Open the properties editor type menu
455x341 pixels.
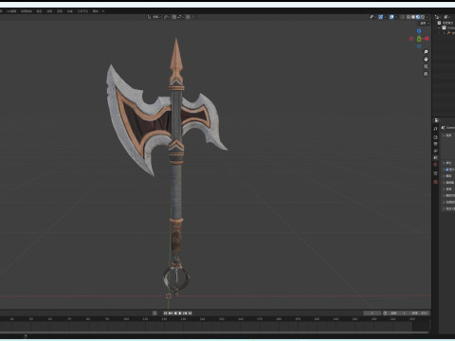(x=437, y=120)
